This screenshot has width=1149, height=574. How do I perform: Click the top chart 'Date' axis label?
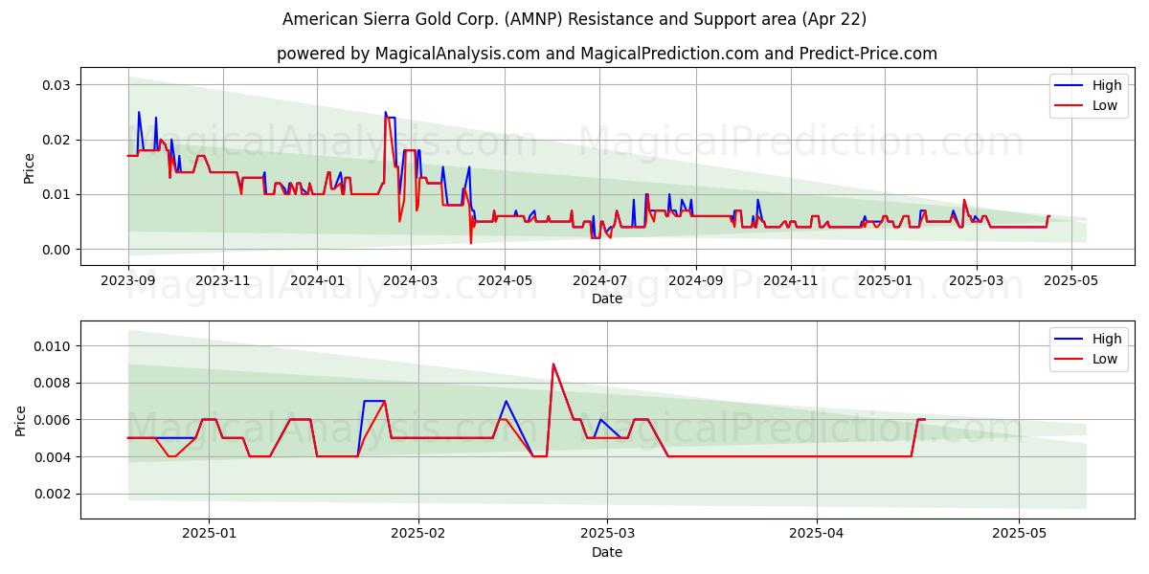coord(607,298)
